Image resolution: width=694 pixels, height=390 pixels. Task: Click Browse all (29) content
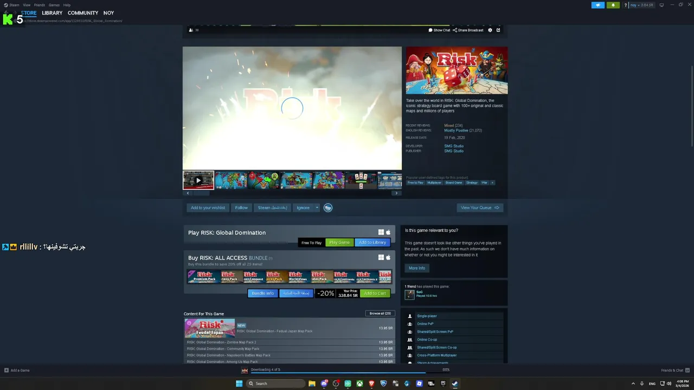380,313
